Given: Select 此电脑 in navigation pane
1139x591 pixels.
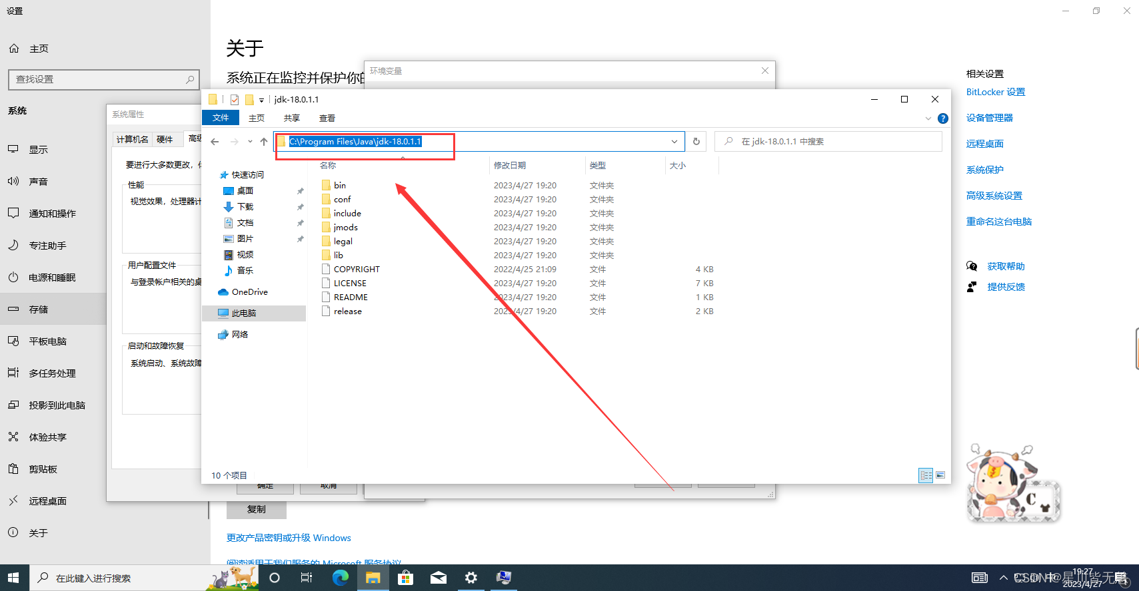Looking at the screenshot, I should (243, 313).
